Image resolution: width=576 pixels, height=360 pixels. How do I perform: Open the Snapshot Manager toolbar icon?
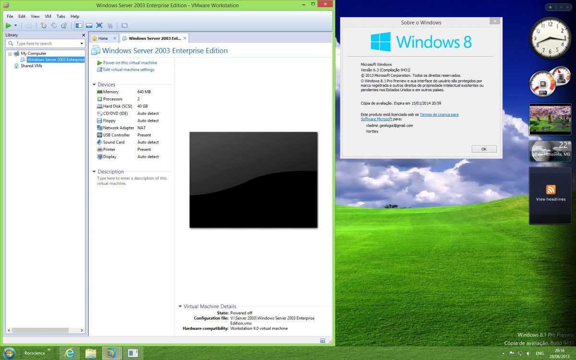(x=63, y=25)
